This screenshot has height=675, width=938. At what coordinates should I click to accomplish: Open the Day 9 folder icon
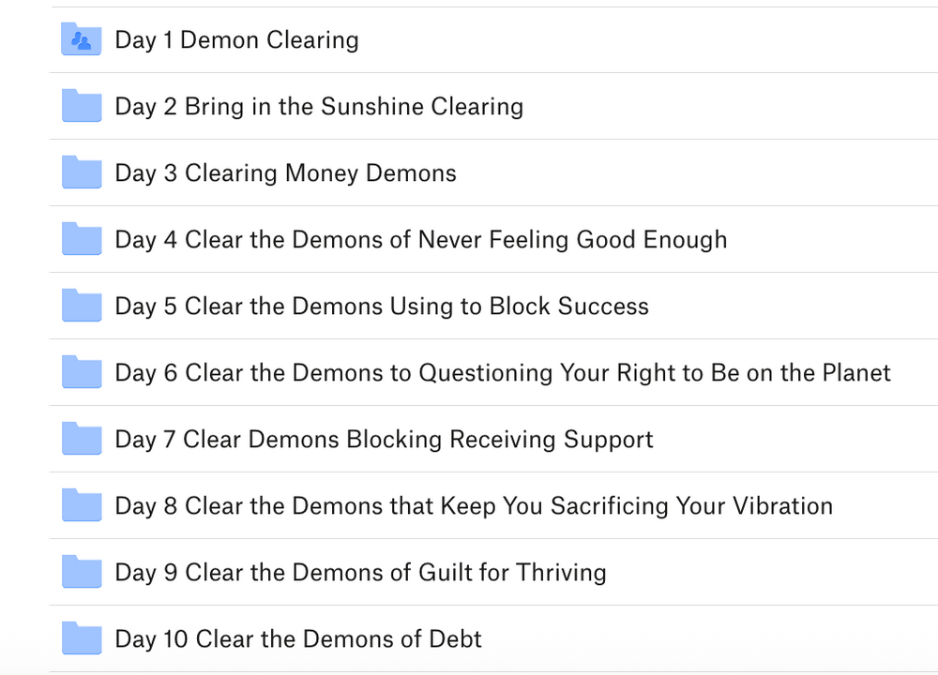coord(82,572)
